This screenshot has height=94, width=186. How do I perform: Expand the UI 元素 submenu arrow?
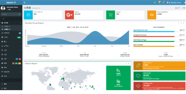tap(20, 46)
